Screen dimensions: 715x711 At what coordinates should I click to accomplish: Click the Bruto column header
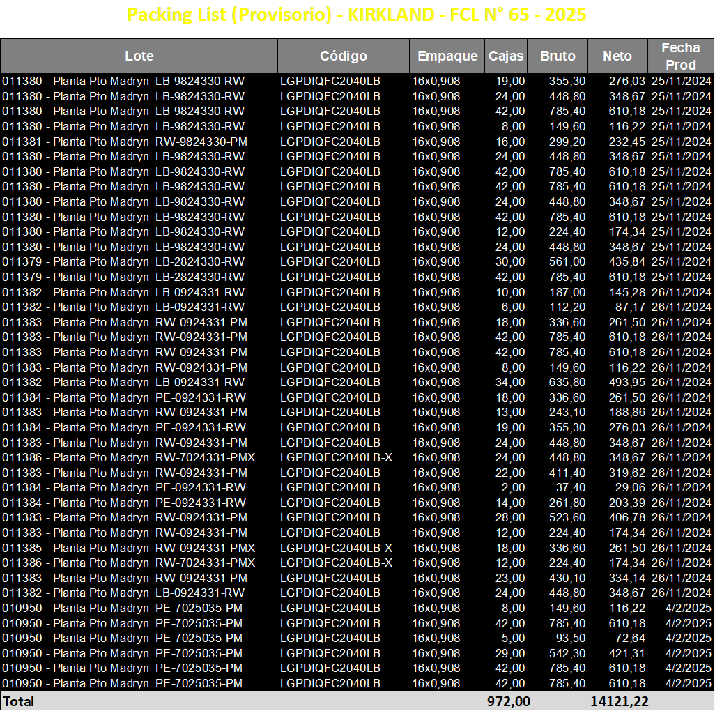[x=558, y=56]
